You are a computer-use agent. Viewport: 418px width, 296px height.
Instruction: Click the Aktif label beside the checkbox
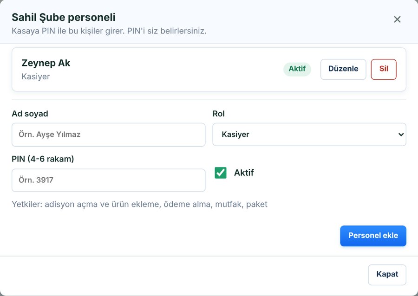pyautogui.click(x=244, y=173)
